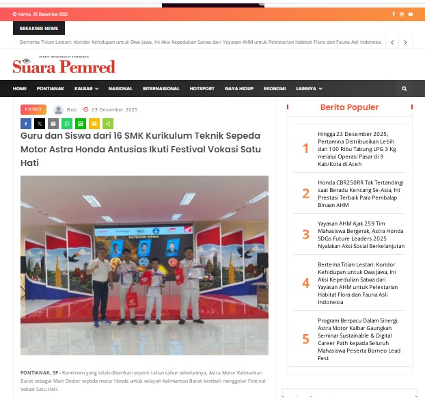Image resolution: width=425 pixels, height=397 pixels.
Task: Open the search magnifier in navbar
Action: point(404,89)
